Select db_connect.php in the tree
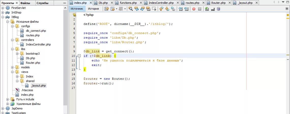Screen dimensions: 290x114 click(36, 31)
